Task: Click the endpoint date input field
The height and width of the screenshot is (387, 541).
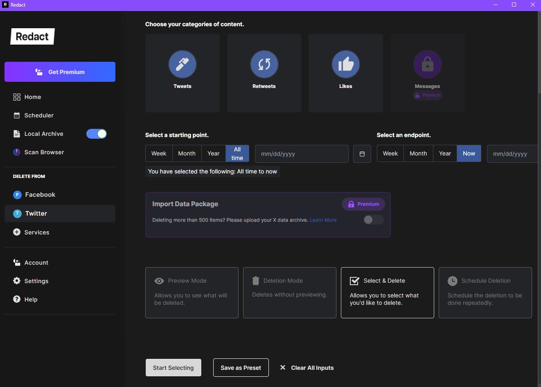Action: (x=512, y=154)
